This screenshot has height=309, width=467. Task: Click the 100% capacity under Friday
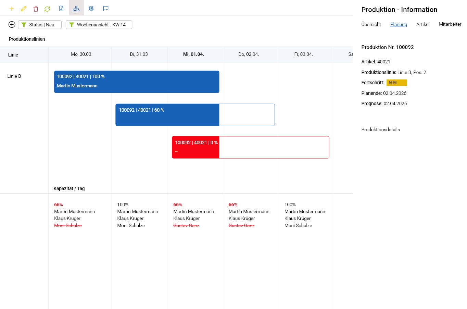click(x=290, y=205)
